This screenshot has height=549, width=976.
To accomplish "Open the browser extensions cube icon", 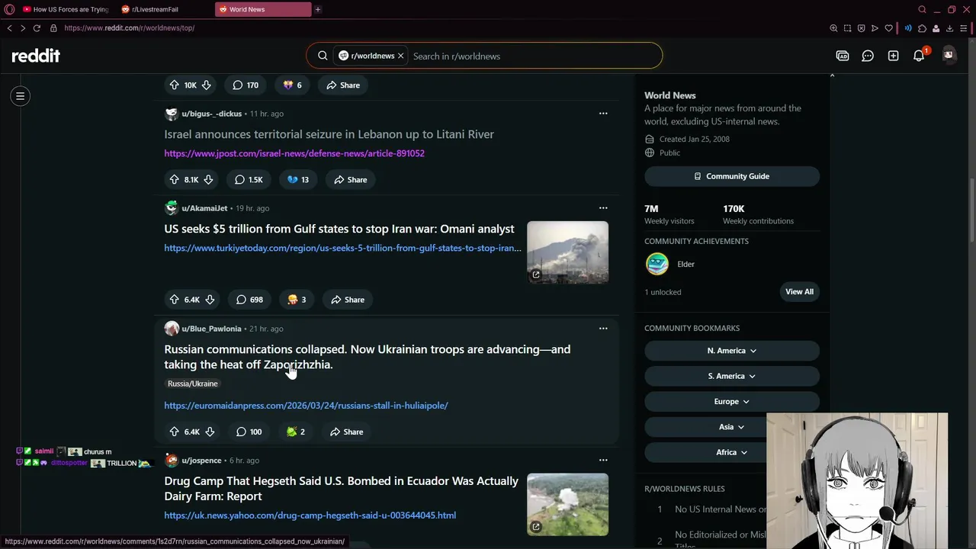I will (x=922, y=28).
